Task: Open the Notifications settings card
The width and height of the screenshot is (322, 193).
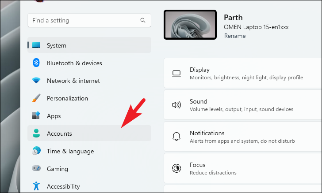Action: (x=243, y=137)
